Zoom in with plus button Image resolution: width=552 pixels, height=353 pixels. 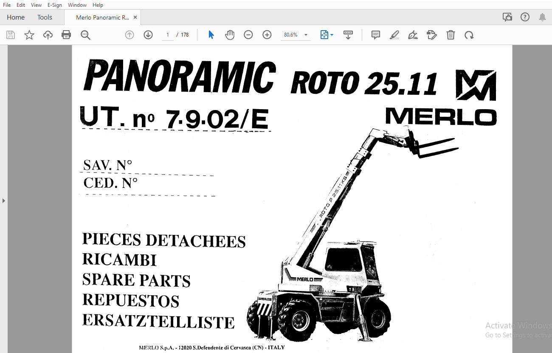pyautogui.click(x=267, y=35)
